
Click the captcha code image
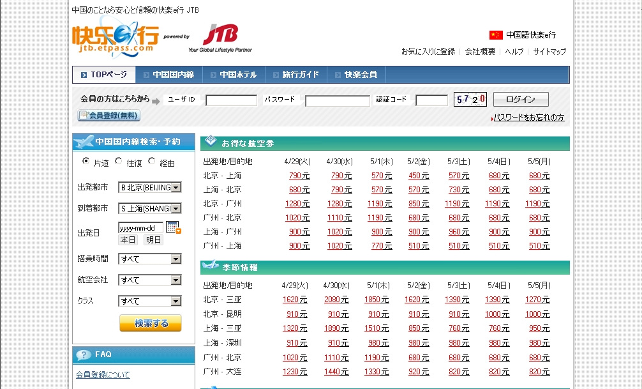click(470, 100)
